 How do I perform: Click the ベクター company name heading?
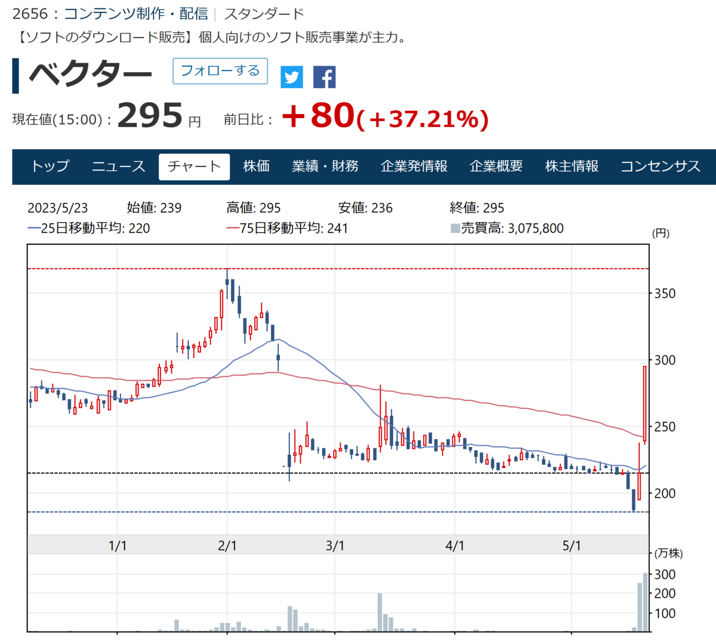[90, 75]
